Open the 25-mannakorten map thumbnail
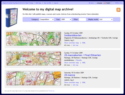Image resolution: width=125 pixels, height=95 pixels. [x=34, y=58]
